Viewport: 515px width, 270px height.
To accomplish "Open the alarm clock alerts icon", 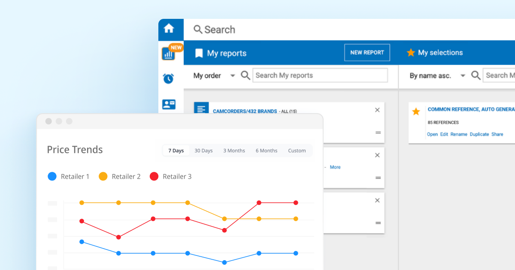I will (x=168, y=78).
